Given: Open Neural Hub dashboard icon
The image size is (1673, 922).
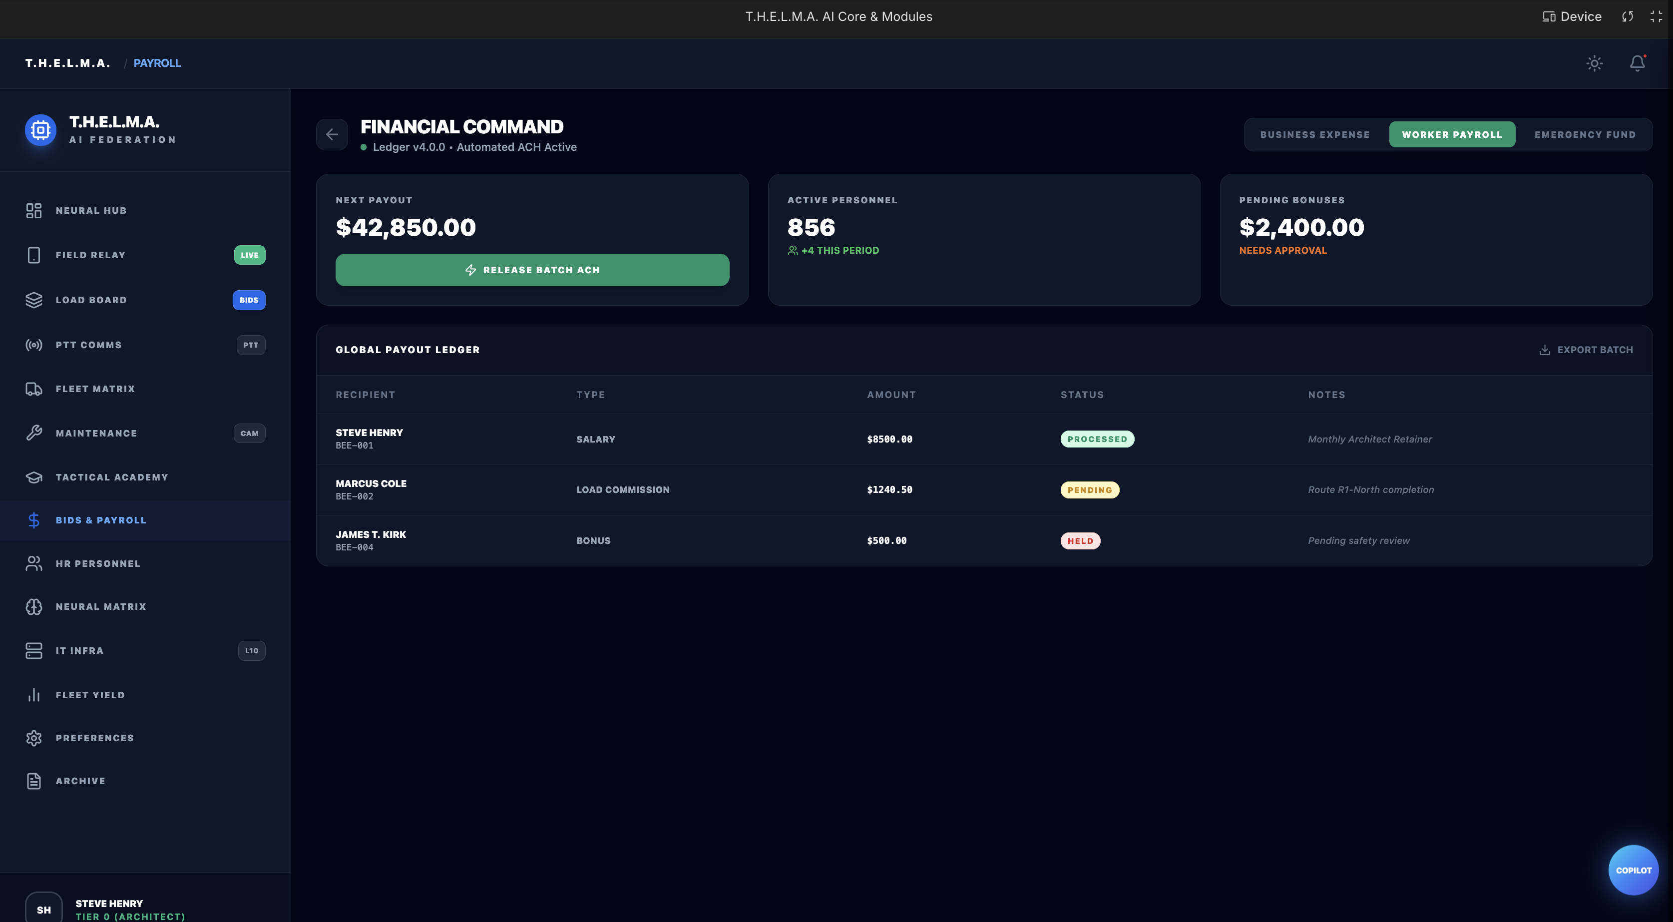Looking at the screenshot, I should point(34,210).
